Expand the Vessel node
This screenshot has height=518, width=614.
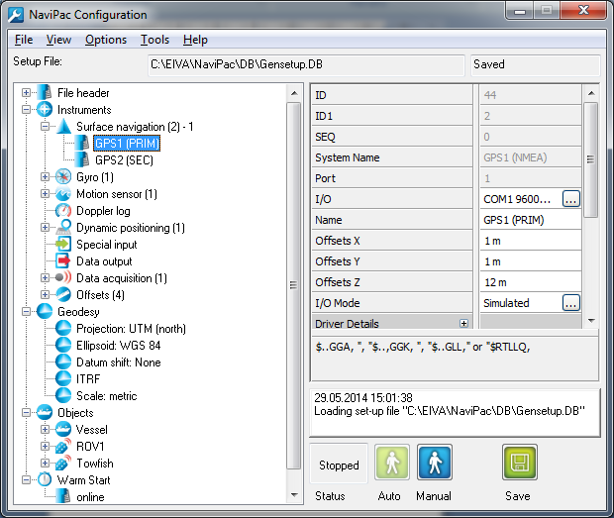coord(45,430)
